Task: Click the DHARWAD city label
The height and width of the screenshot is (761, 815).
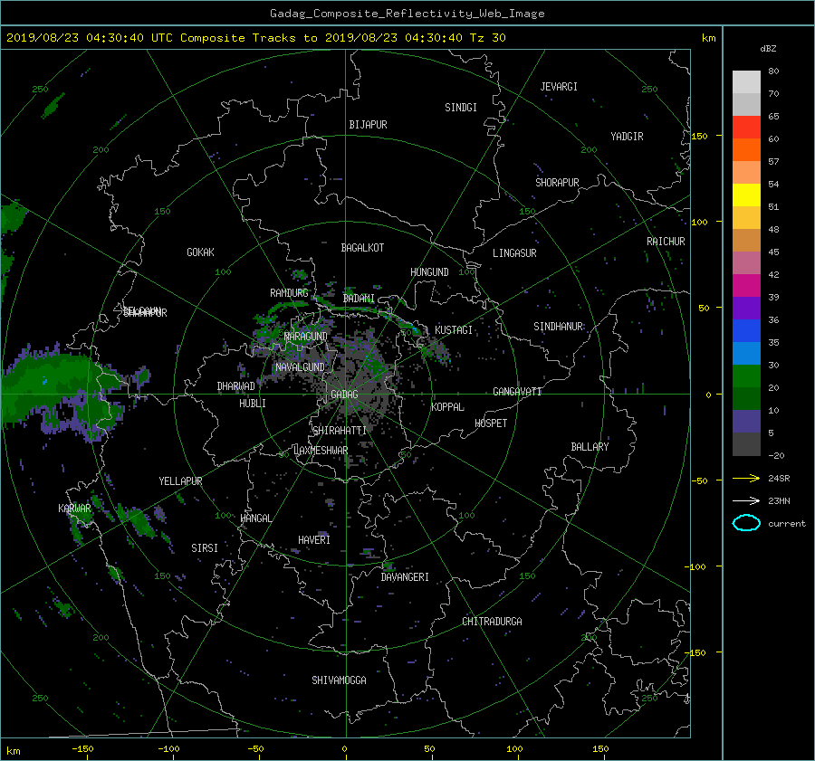Action: pos(235,386)
